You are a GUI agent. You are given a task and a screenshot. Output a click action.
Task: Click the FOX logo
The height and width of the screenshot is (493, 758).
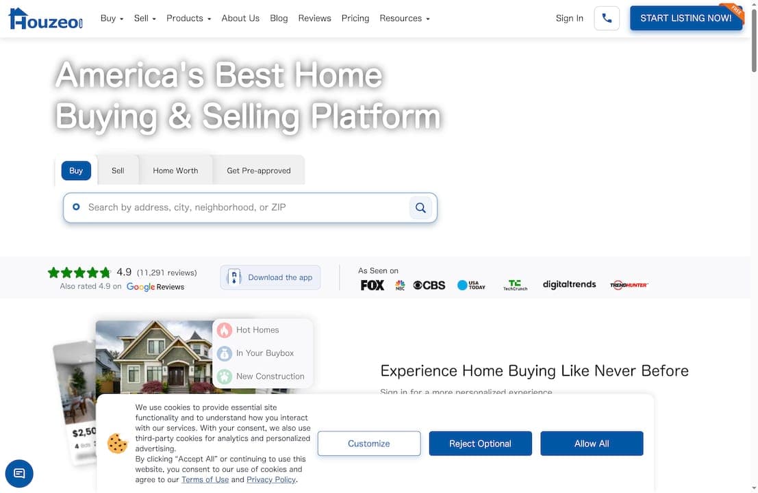point(372,285)
